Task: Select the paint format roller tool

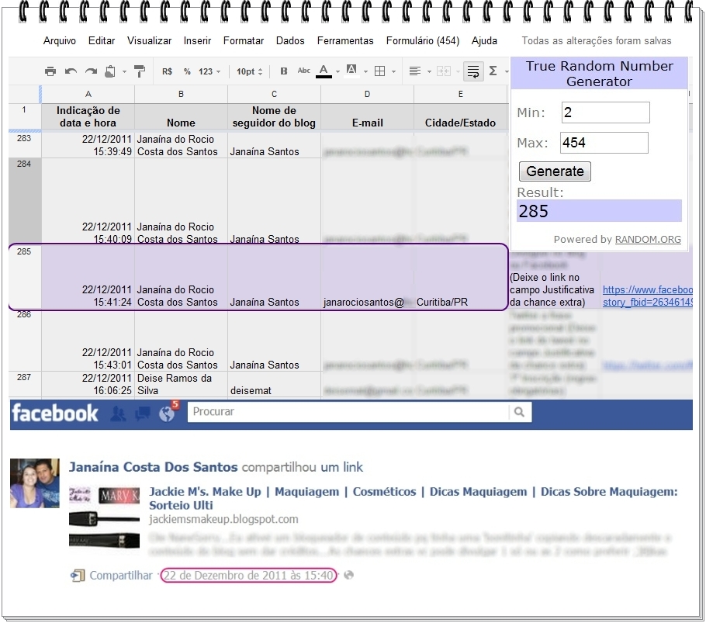Action: pos(140,71)
